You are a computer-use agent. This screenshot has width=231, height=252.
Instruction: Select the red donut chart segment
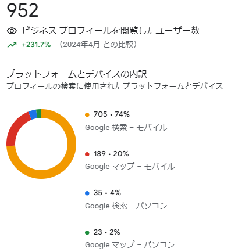(16, 128)
